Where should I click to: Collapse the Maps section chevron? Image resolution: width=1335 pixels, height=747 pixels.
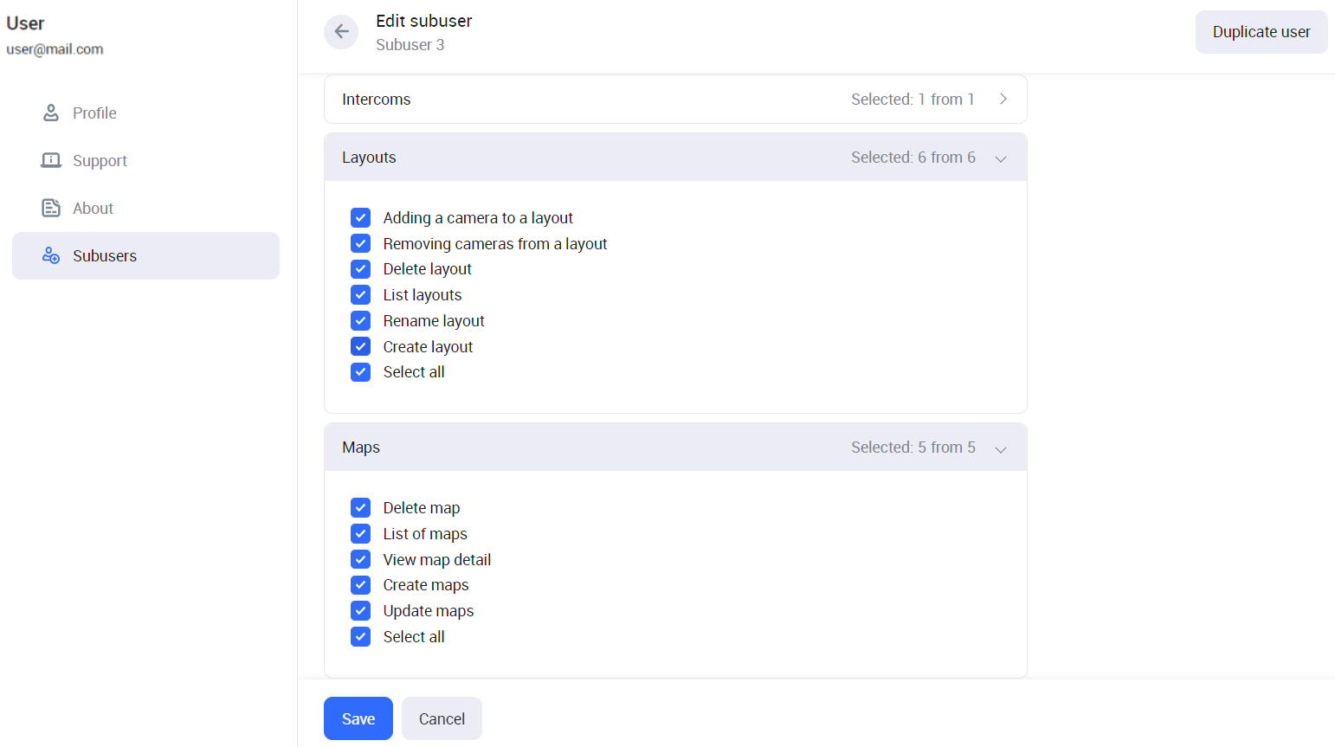click(x=1001, y=448)
